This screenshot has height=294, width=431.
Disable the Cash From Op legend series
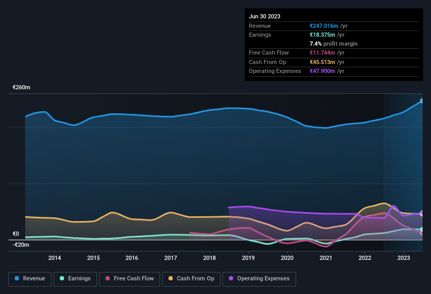[191, 279]
